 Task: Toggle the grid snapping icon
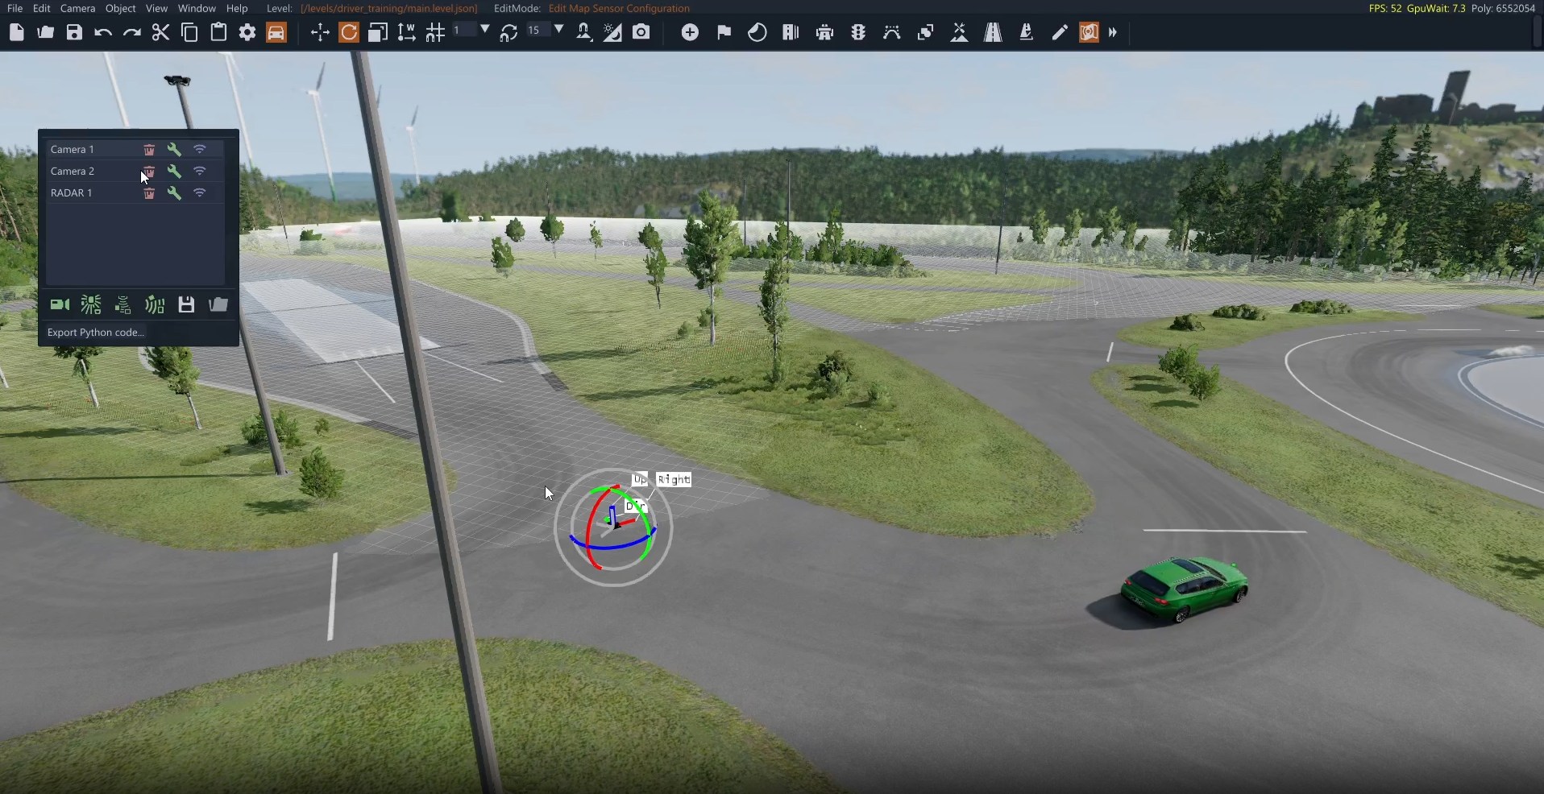435,33
